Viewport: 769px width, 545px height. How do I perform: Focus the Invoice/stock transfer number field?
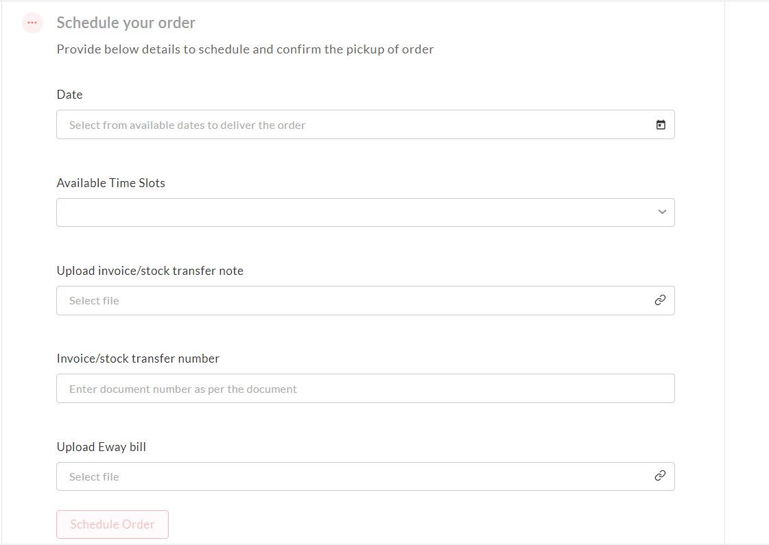366,389
